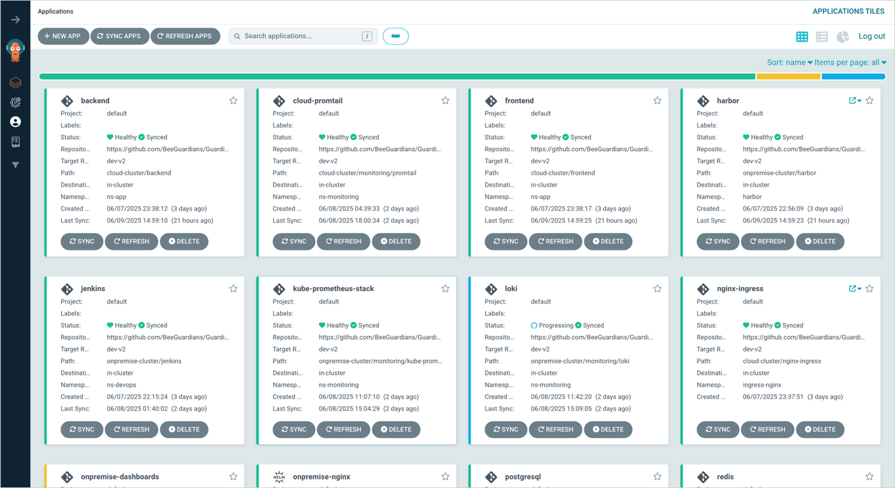Image resolution: width=895 pixels, height=488 pixels.
Task: Click the git icon of redis app
Action: [x=703, y=477]
